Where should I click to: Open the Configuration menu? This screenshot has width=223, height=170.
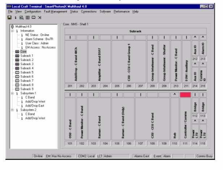[x=33, y=12]
